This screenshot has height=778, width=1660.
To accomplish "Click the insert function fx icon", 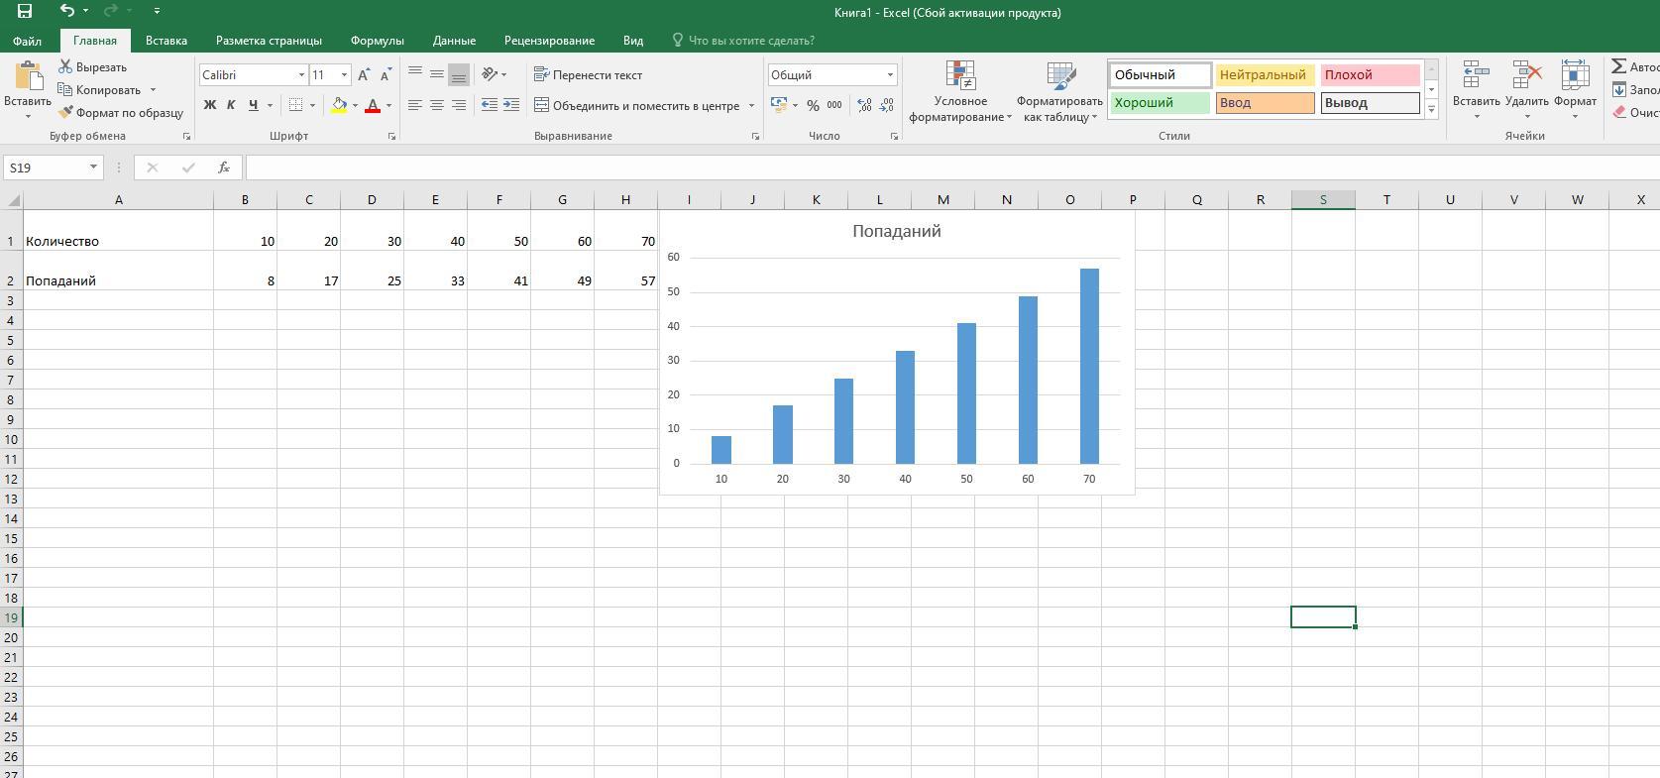I will (224, 167).
